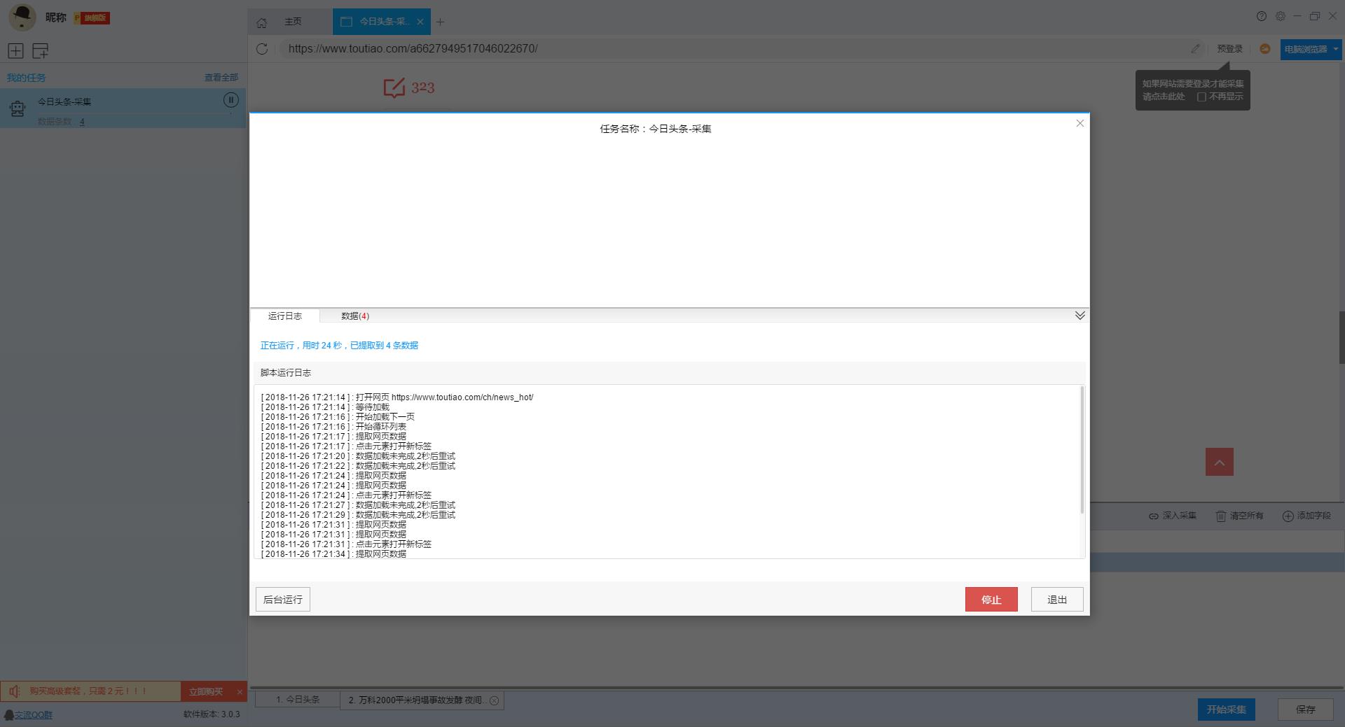Click 清空所有 trash icon
1345x727 pixels.
1220,516
